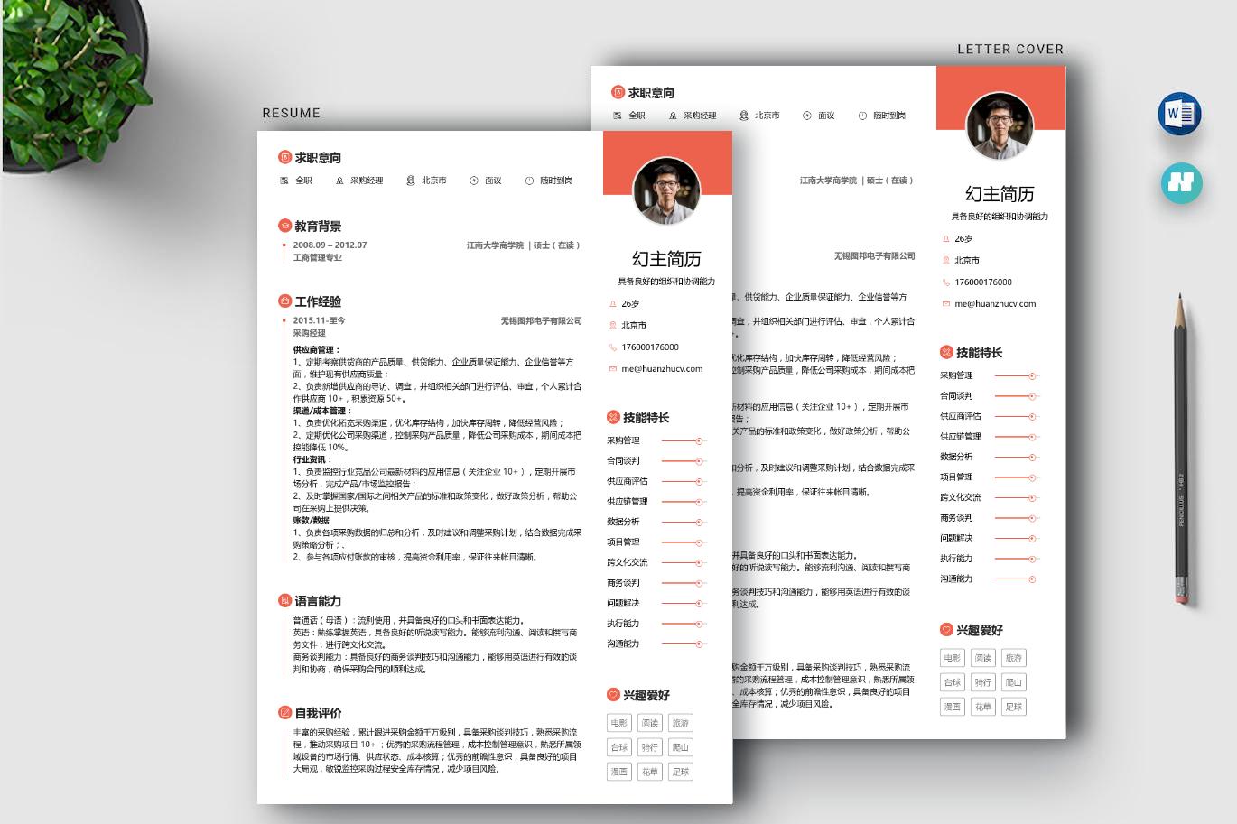Image resolution: width=1237 pixels, height=824 pixels.
Task: Click 176000176000 phone number on front resume
Action: tap(650, 347)
